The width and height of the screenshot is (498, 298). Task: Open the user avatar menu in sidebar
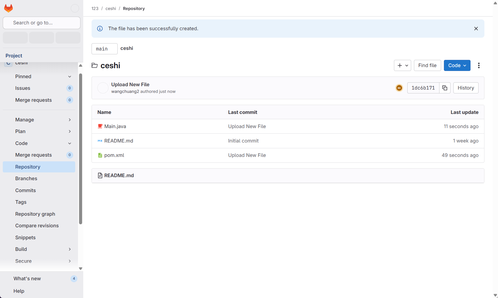tap(75, 8)
